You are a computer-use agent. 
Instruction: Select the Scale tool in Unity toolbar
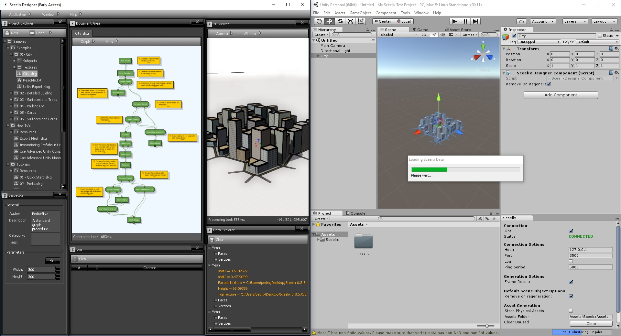350,21
